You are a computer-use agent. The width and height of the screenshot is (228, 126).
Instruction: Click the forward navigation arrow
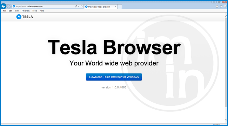(9, 6)
